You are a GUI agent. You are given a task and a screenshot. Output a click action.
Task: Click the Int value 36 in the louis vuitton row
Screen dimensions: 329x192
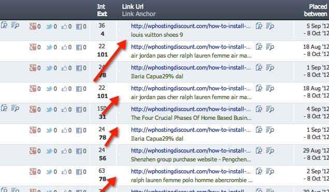102,25
